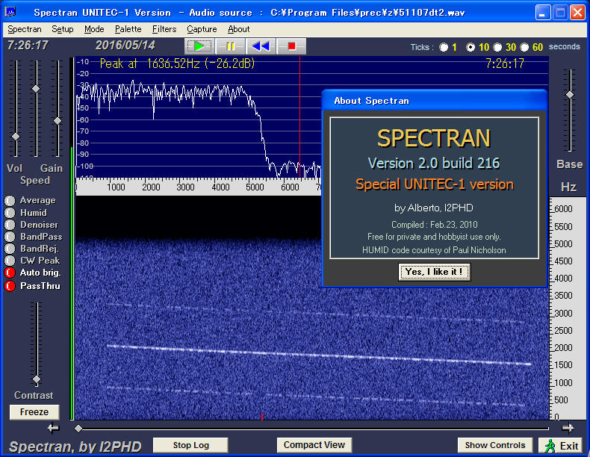Screen dimensions: 590x457
Task: Click the left arrow scroll icon
Action: pyautogui.click(x=53, y=428)
